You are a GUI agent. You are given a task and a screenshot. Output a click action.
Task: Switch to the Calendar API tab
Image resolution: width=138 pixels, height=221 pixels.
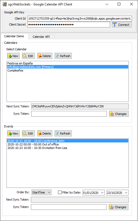click(x=41, y=37)
